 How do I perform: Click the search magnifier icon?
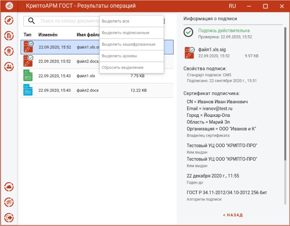coord(31,21)
